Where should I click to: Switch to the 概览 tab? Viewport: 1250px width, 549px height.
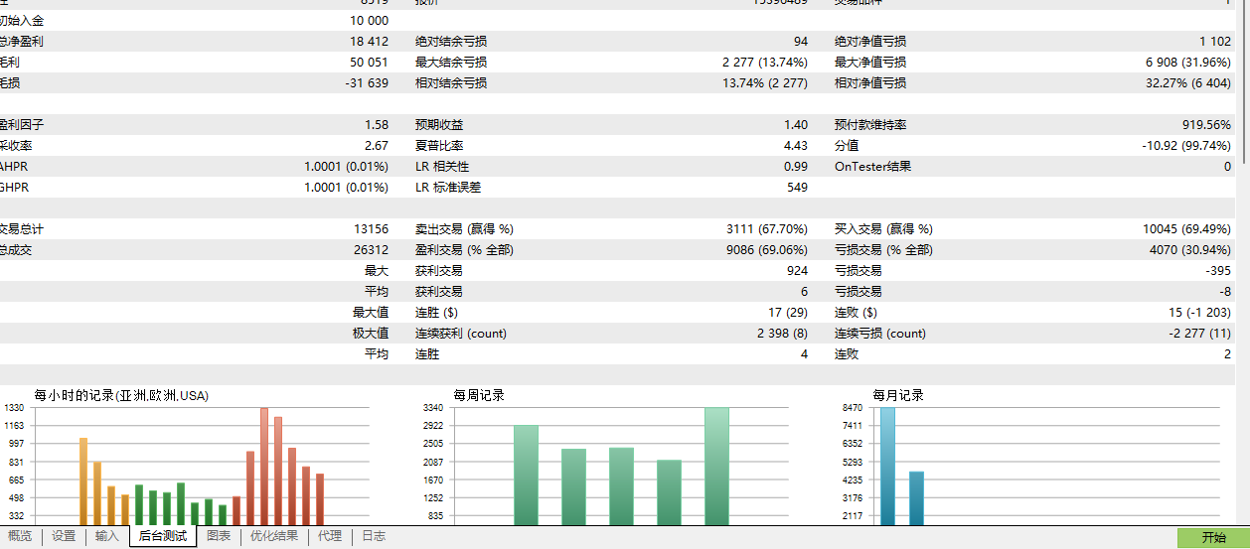point(20,536)
